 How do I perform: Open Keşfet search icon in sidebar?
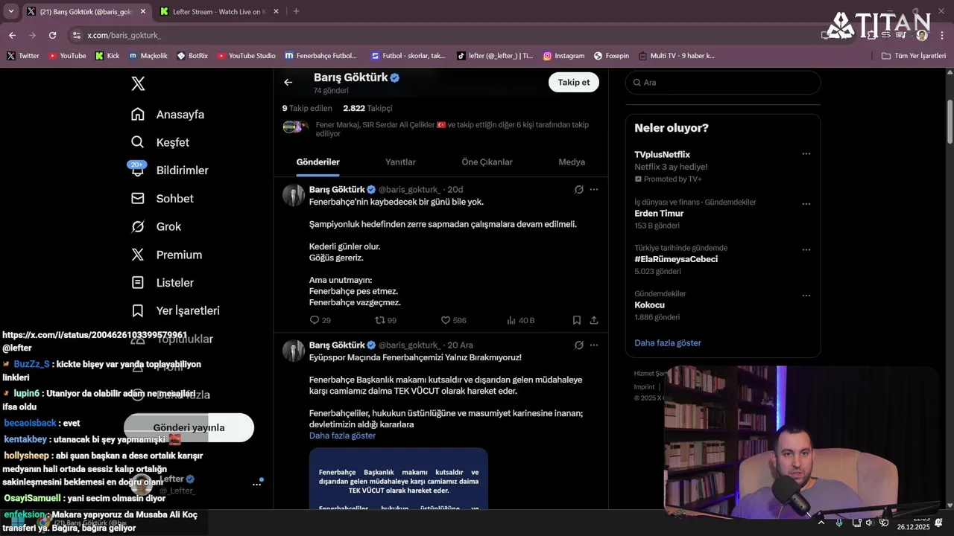138,142
